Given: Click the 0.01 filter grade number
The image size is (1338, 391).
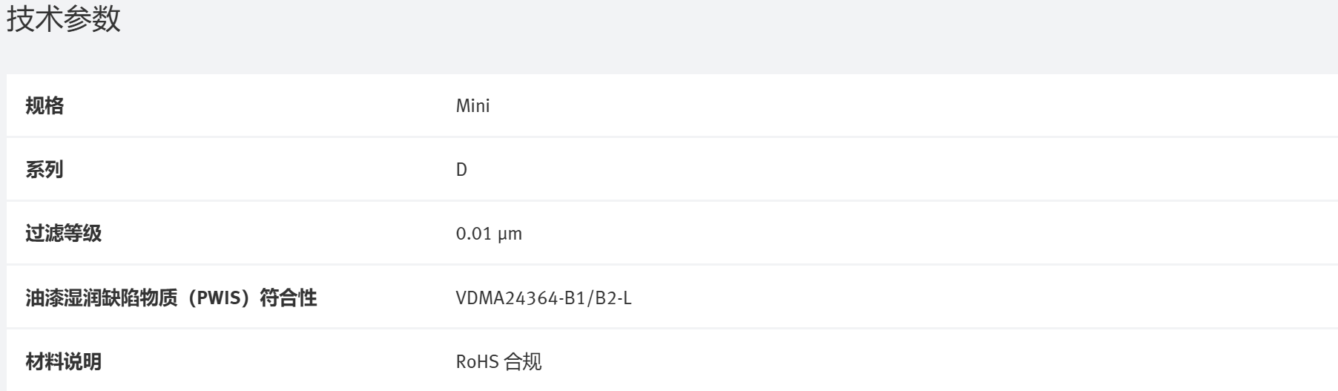Looking at the screenshot, I should tap(473, 234).
